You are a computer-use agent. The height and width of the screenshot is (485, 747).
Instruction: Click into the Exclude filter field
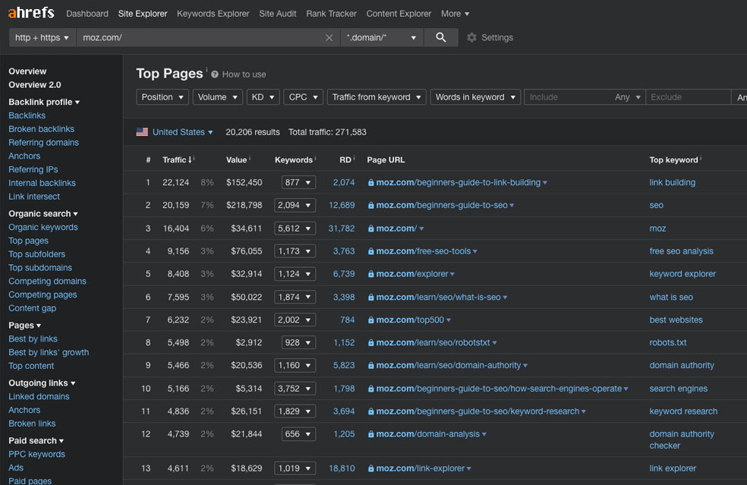[x=688, y=97]
